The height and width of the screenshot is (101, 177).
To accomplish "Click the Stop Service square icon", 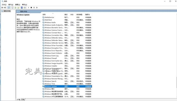I will (31, 7).
